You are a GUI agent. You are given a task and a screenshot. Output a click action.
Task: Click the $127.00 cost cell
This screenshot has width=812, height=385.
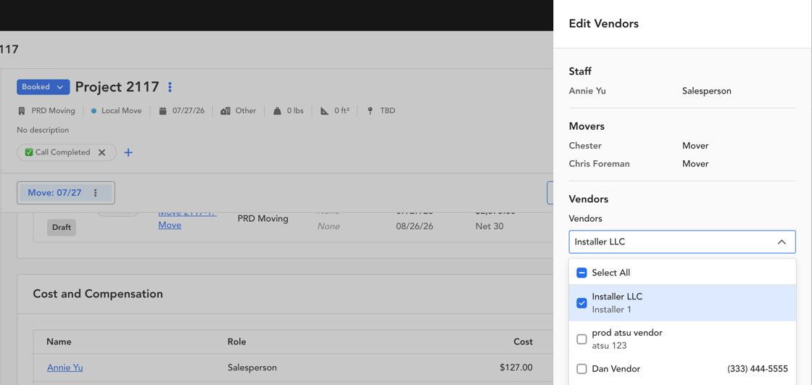(515, 368)
